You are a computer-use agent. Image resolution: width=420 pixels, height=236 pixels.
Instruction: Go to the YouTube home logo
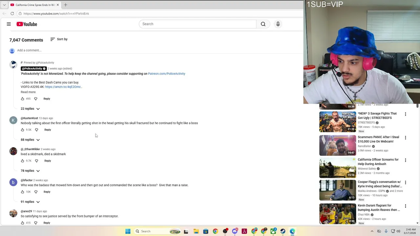point(27,24)
